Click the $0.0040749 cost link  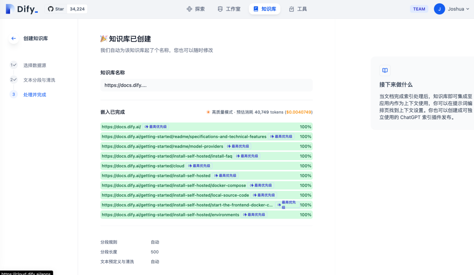pos(297,112)
